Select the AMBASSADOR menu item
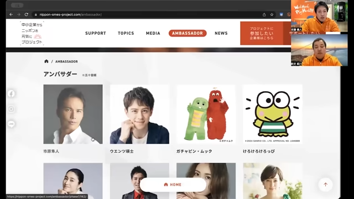This screenshot has height=199, width=354. click(x=188, y=33)
